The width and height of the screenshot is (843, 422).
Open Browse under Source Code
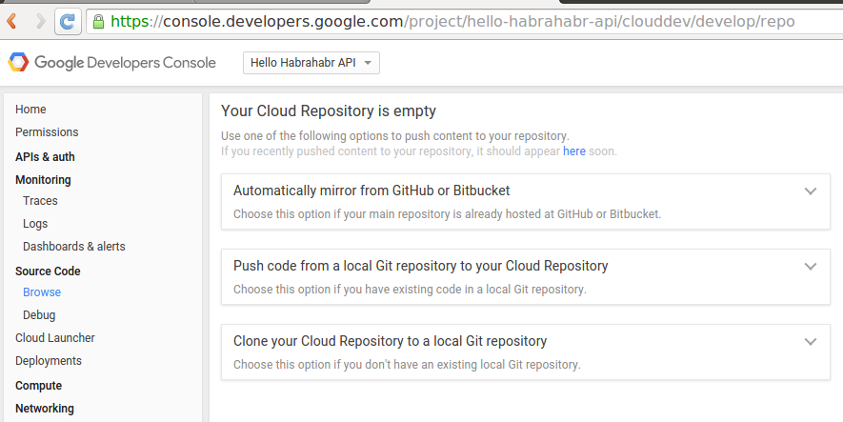42,291
